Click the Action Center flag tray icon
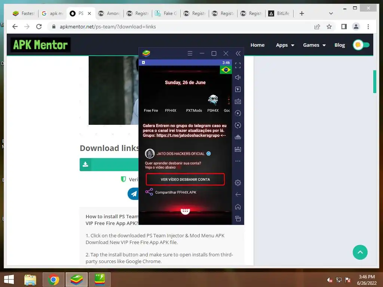383x287 pixels. (x=348, y=280)
